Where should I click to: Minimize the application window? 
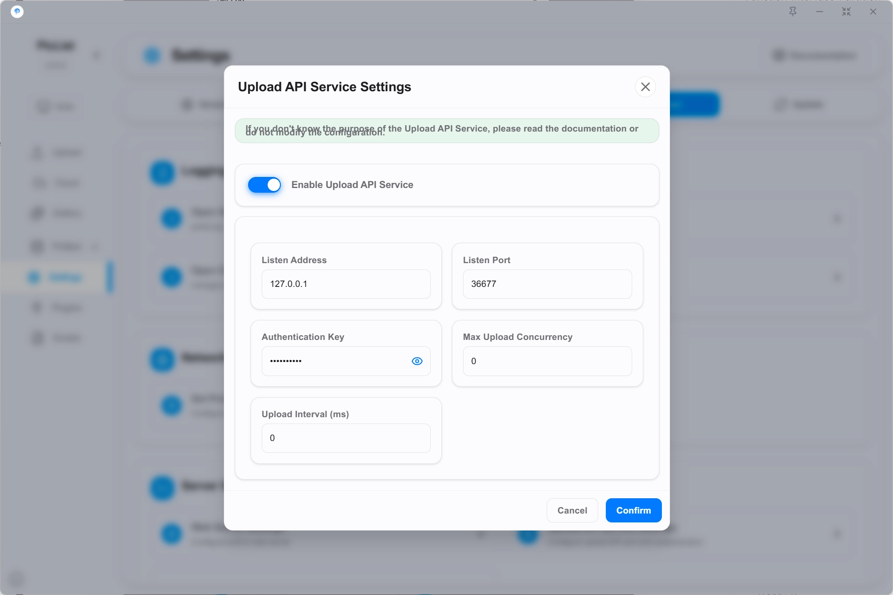[x=820, y=12]
